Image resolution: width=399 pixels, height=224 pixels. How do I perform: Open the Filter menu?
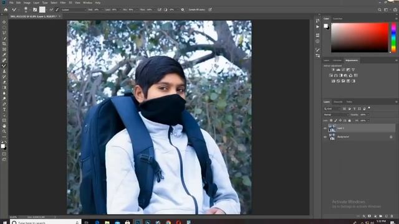pyautogui.click(x=62, y=2)
